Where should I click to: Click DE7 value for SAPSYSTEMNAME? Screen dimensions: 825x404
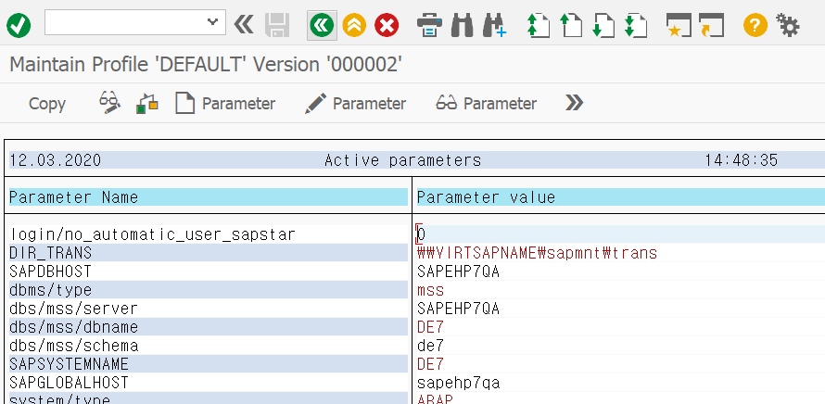(x=430, y=364)
